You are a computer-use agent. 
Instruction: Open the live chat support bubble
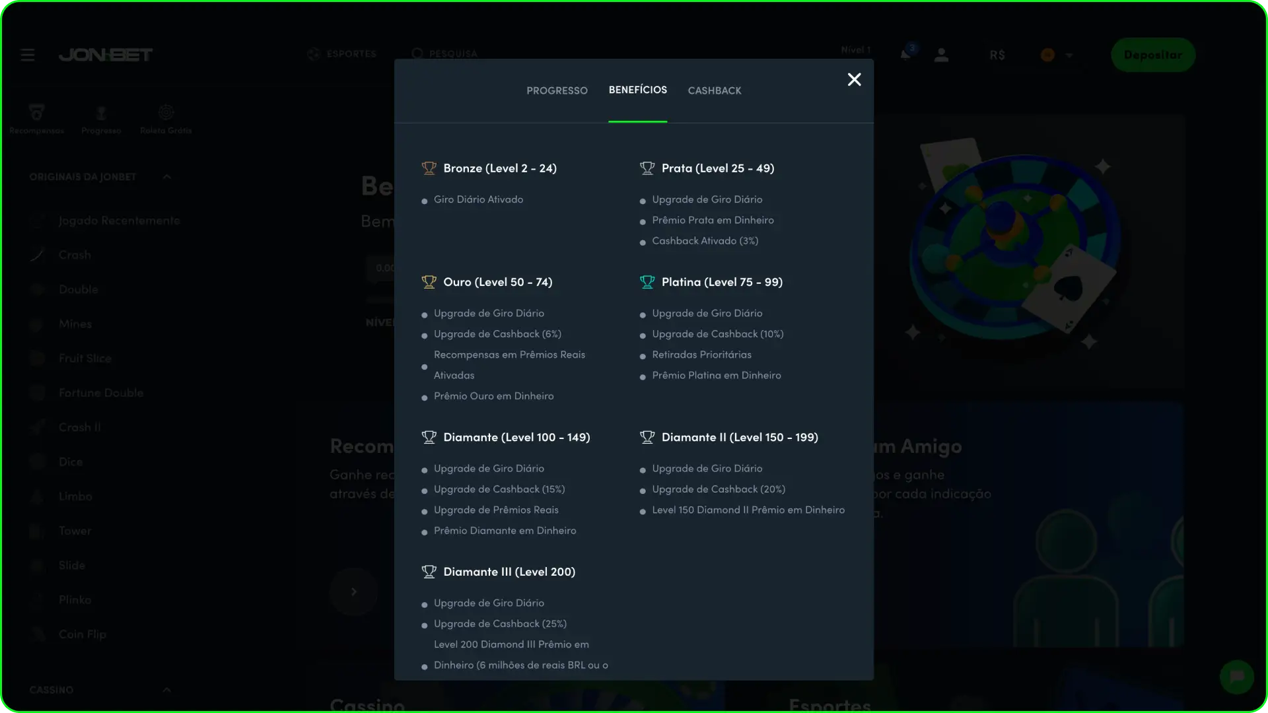(1237, 677)
